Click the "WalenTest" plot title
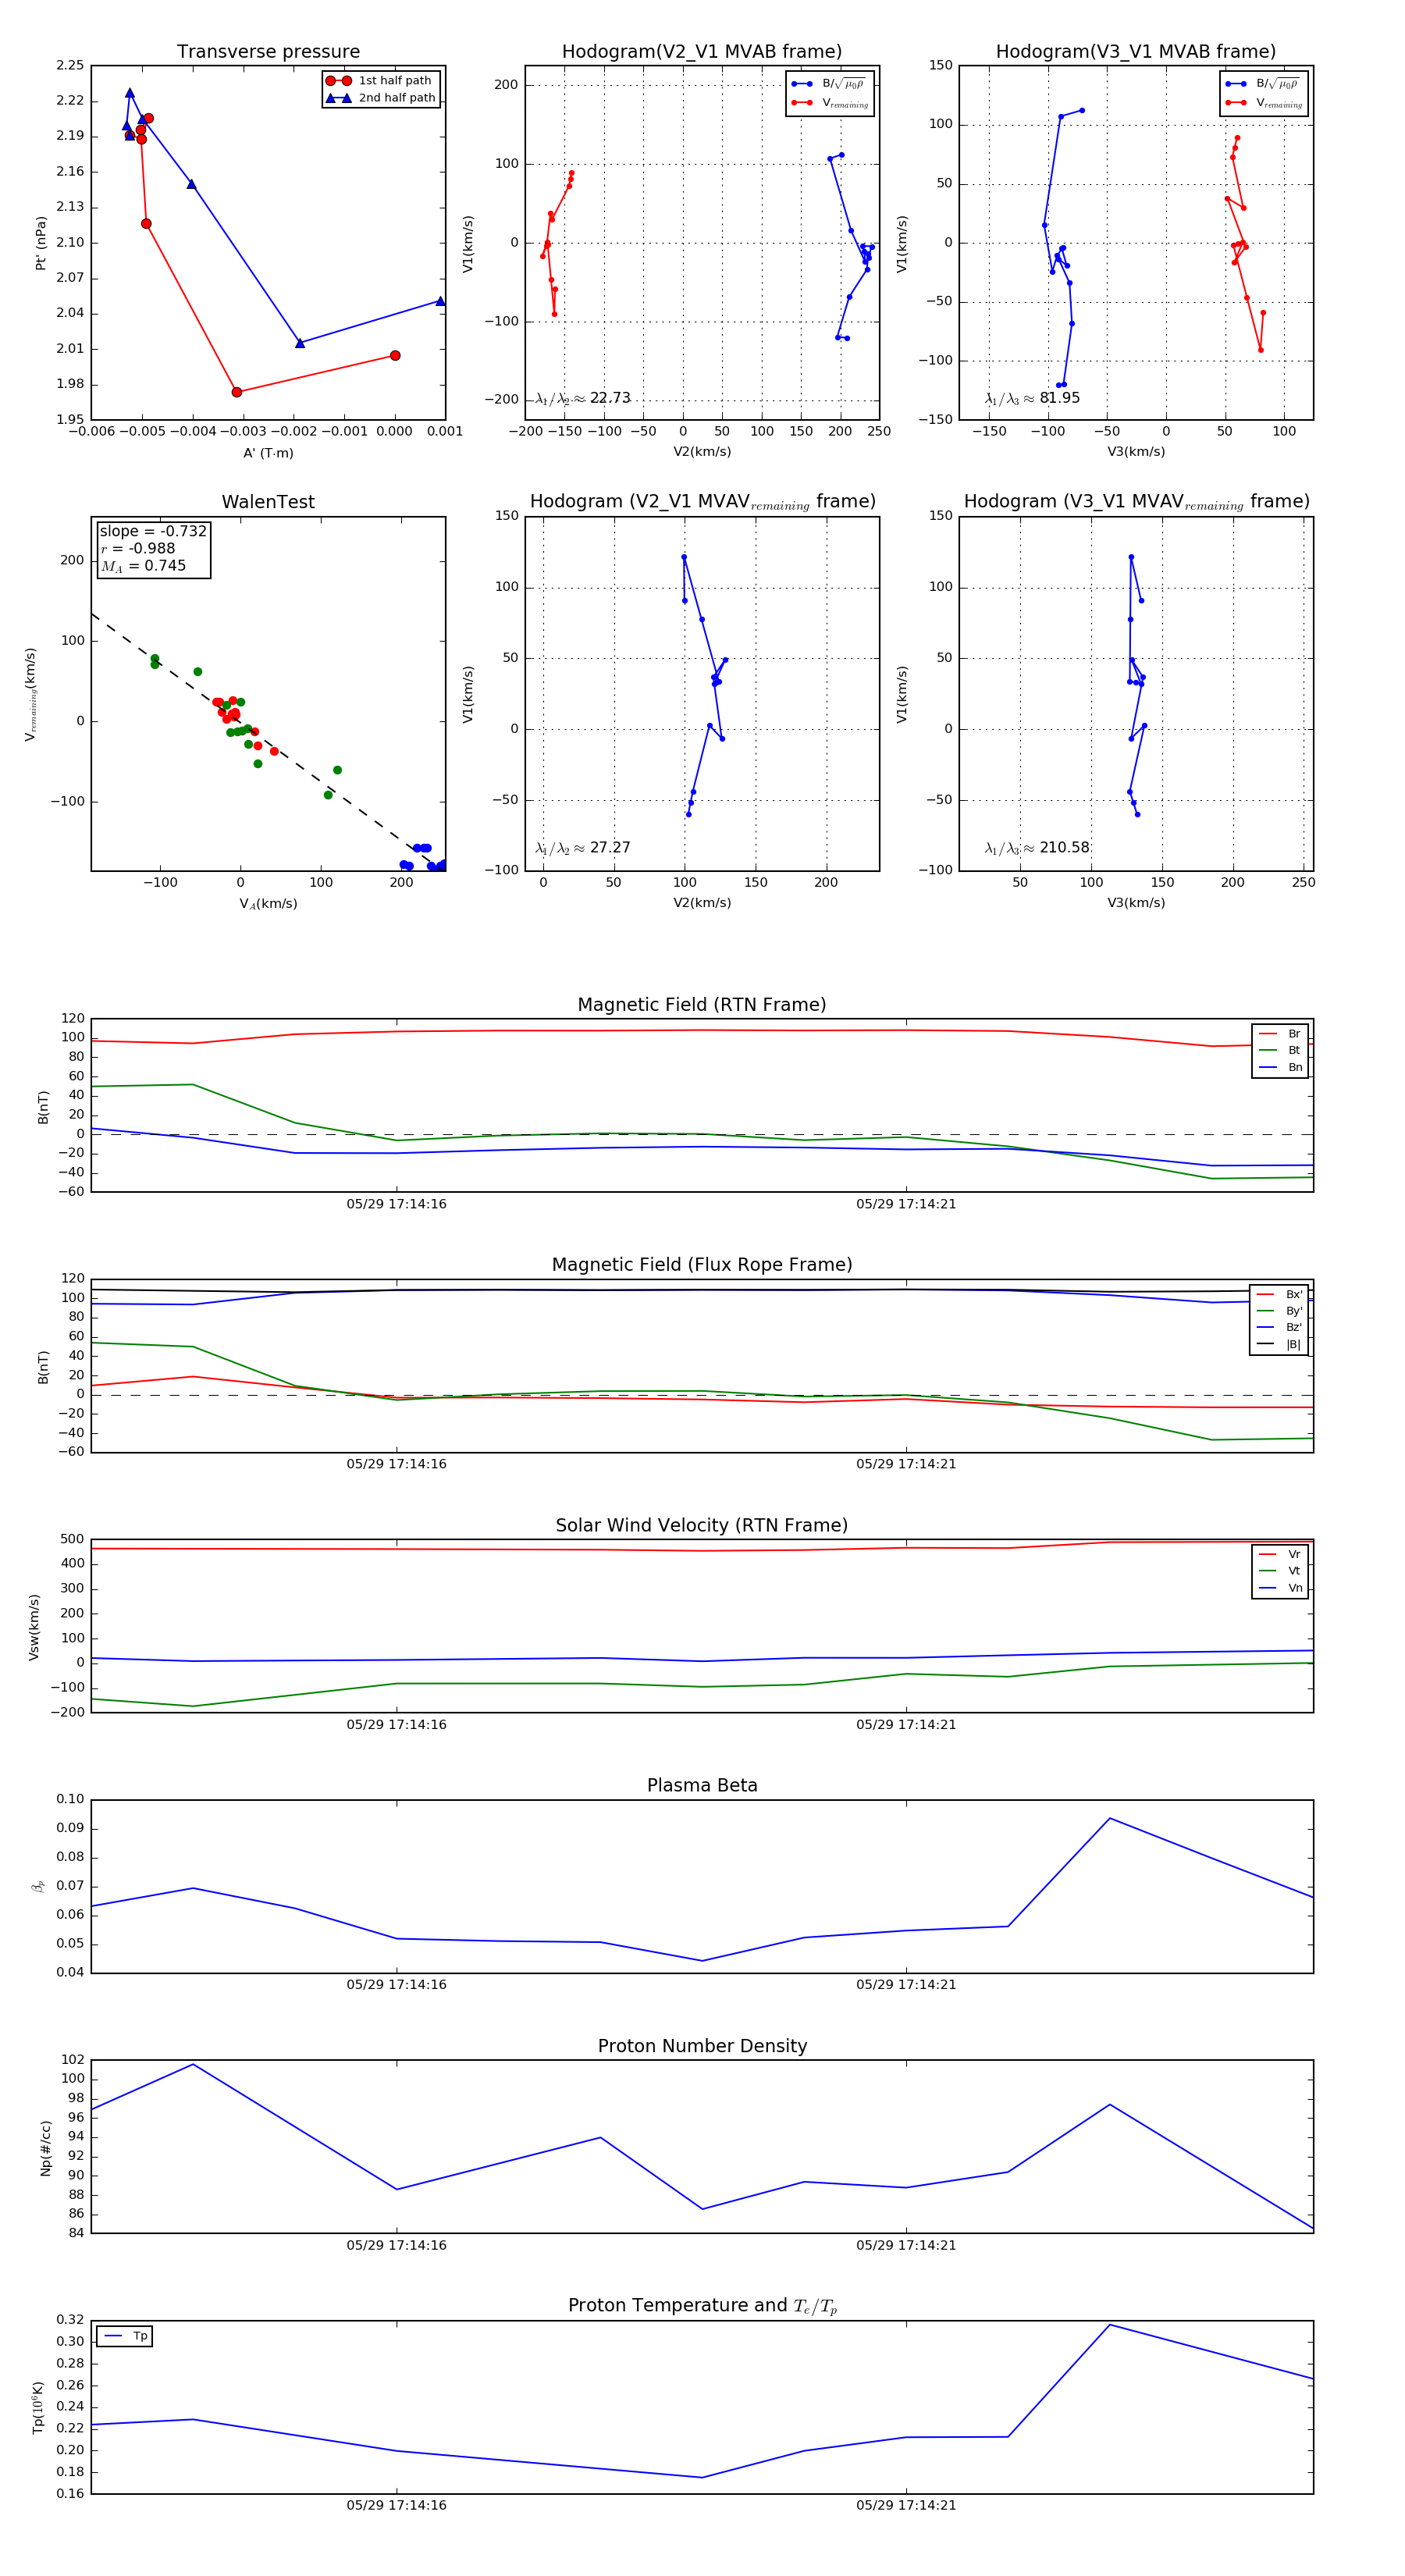 (268, 502)
